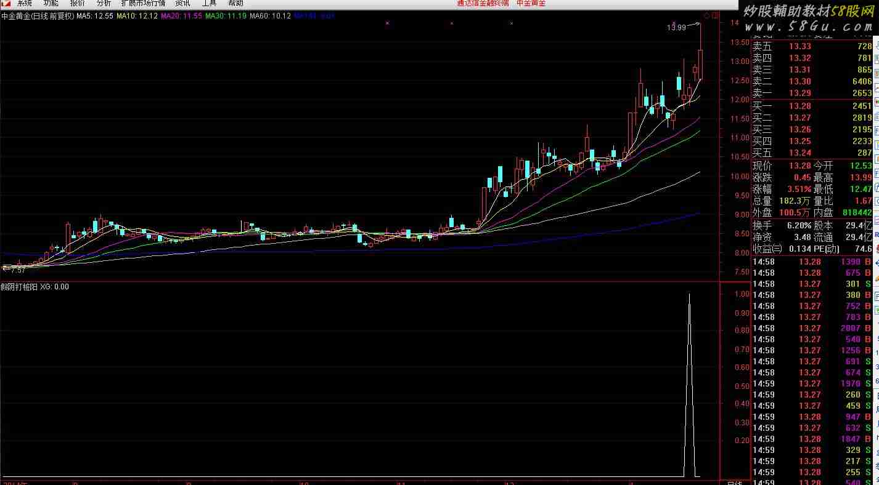Click the 涨跌 0.45 value
This screenshot has height=485, width=879.
(803, 177)
